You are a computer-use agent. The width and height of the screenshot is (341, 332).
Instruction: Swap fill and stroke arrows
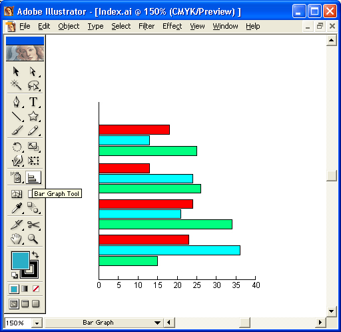click(35, 255)
